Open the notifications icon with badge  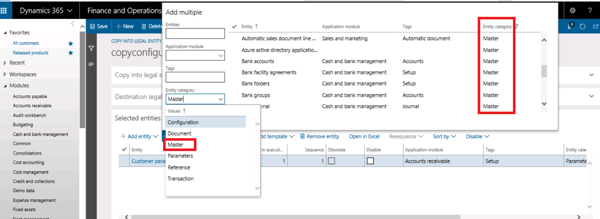tap(571, 26)
